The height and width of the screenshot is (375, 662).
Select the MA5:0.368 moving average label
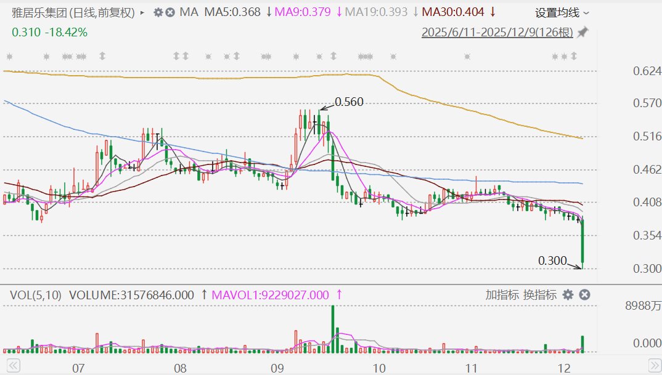(232, 12)
